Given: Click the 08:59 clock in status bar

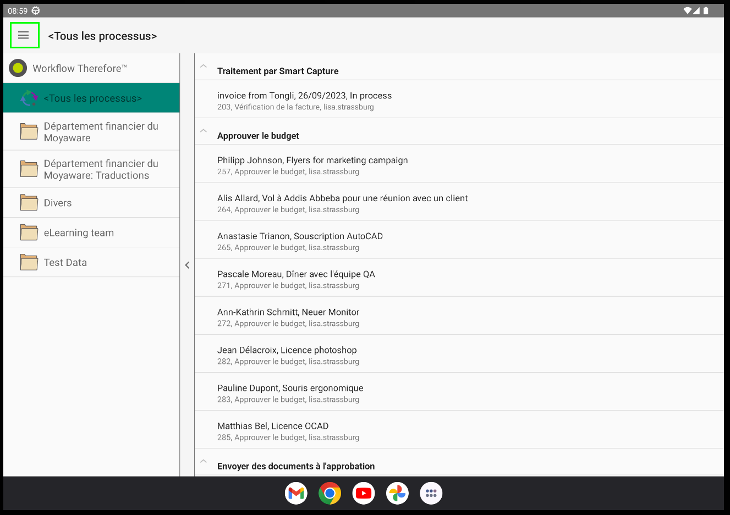Looking at the screenshot, I should 18,10.
